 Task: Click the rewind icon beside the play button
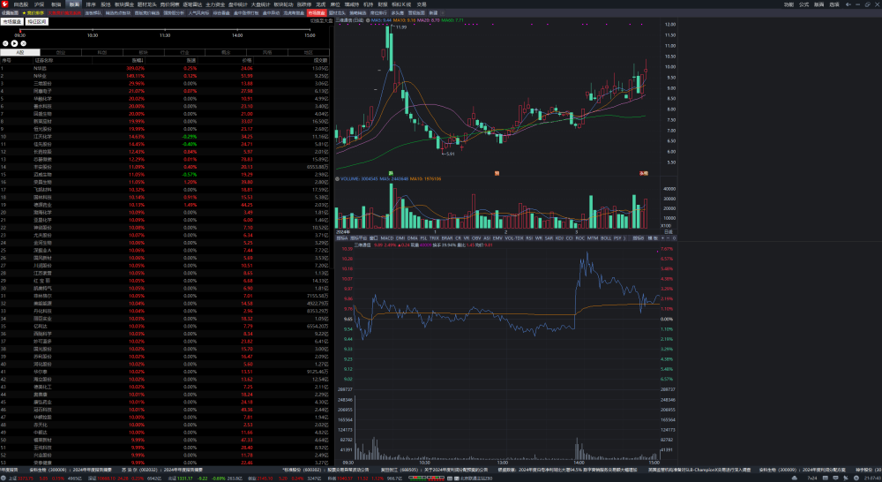pyautogui.click(x=5, y=43)
